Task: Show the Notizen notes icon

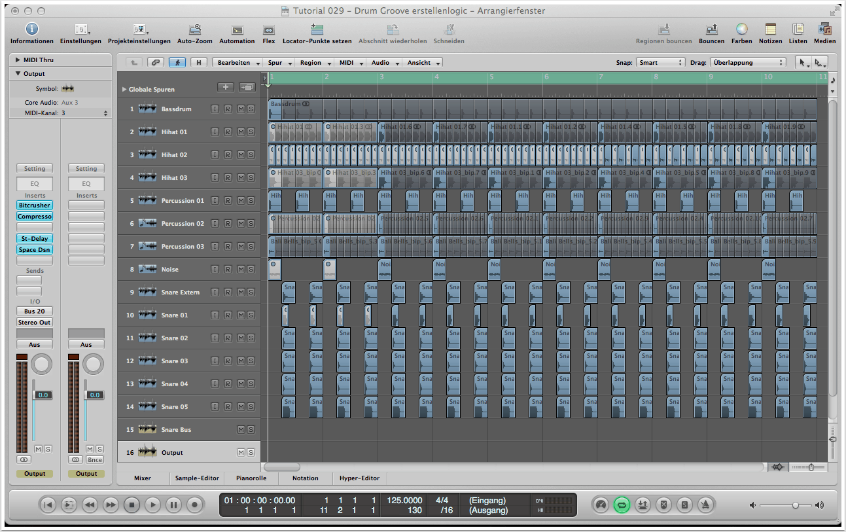Action: click(x=770, y=29)
